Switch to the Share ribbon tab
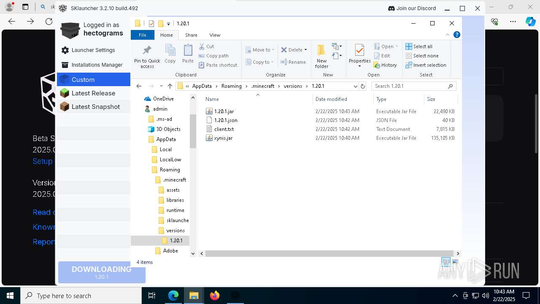 (191, 35)
